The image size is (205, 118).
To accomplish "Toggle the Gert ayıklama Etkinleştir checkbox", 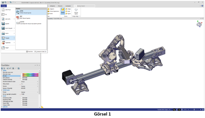I will [x=22, y=78].
